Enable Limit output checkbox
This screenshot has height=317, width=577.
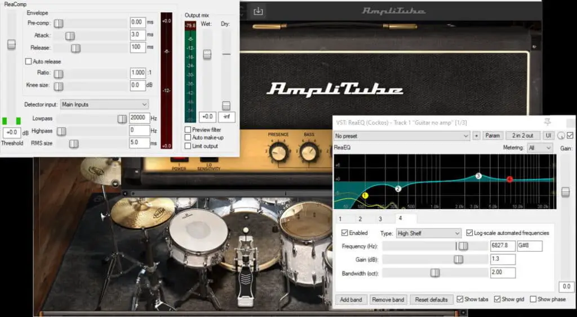coord(188,146)
